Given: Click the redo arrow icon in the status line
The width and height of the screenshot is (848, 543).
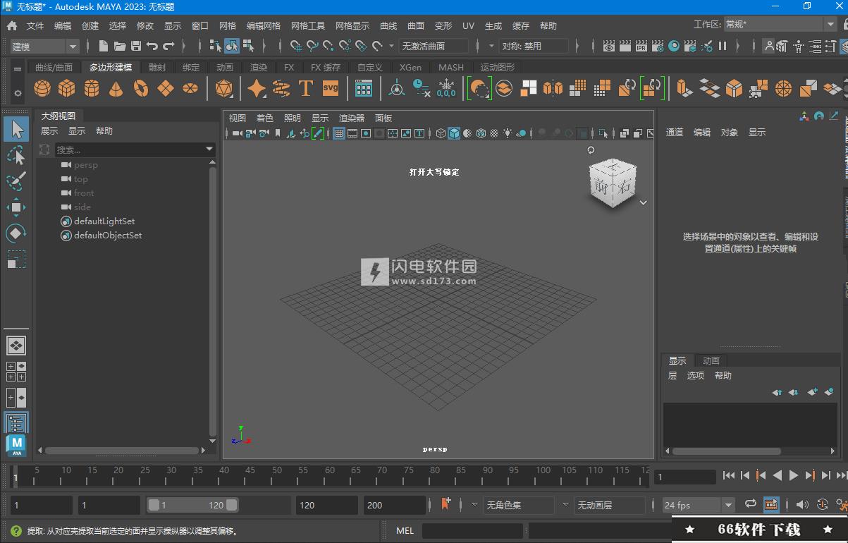Looking at the screenshot, I should pyautogui.click(x=168, y=46).
